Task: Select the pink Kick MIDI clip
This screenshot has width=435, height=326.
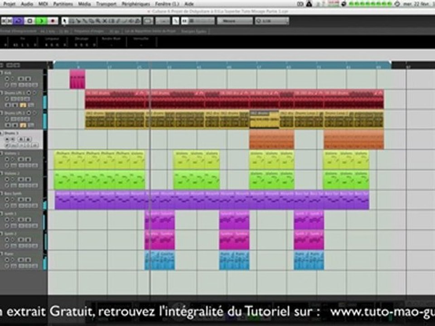Action: coord(77,79)
